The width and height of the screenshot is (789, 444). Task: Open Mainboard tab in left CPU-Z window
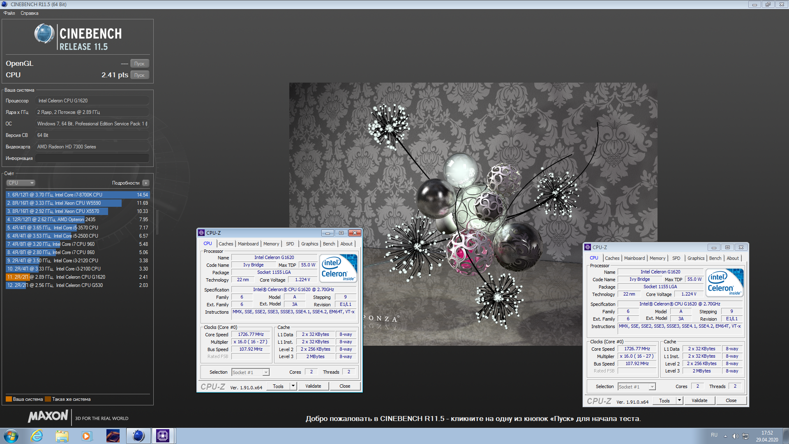248,244
